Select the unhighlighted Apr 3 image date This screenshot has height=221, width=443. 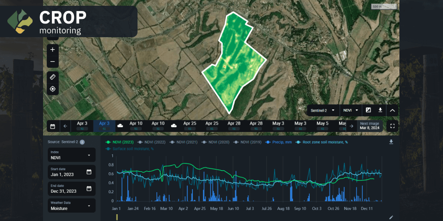point(82,126)
